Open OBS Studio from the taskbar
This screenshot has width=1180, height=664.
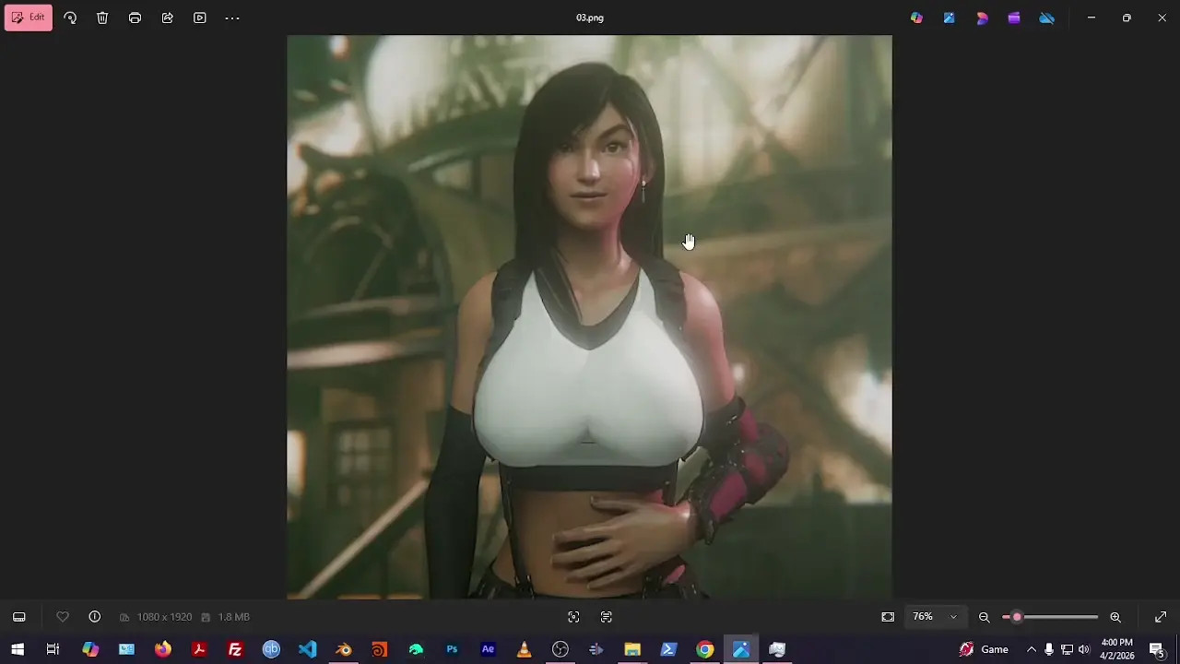pos(560,649)
